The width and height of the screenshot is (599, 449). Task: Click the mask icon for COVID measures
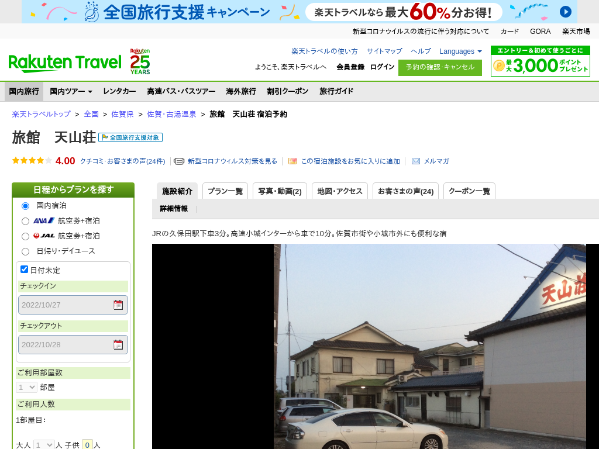[179, 161]
